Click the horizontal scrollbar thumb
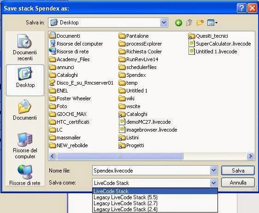 pyautogui.click(x=120, y=156)
